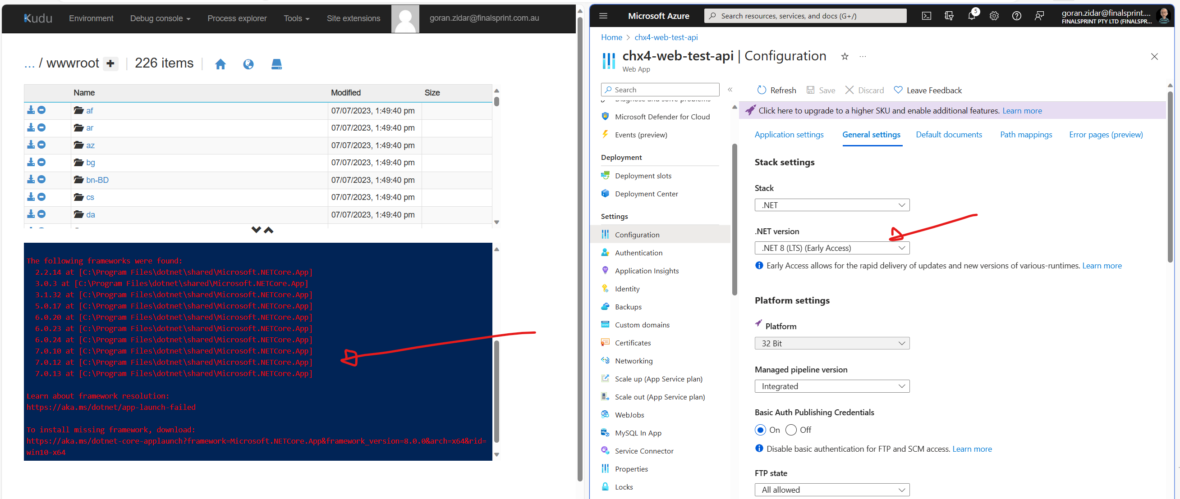Open Azure Cloud Shell icon
Image resolution: width=1180 pixels, height=499 pixels.
point(926,16)
